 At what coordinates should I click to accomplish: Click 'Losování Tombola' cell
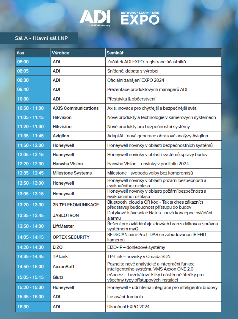pos(163,297)
